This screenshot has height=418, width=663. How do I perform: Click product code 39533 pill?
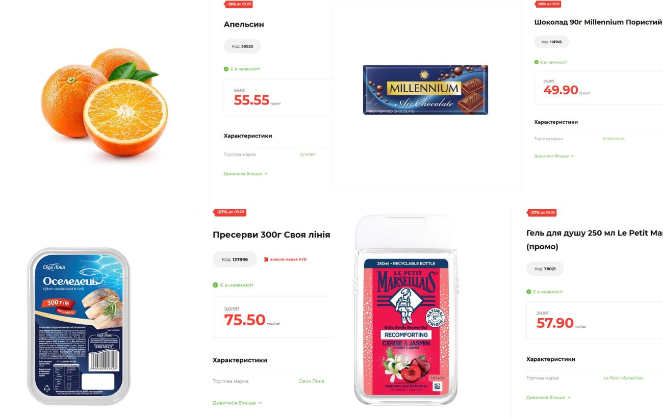pos(242,46)
